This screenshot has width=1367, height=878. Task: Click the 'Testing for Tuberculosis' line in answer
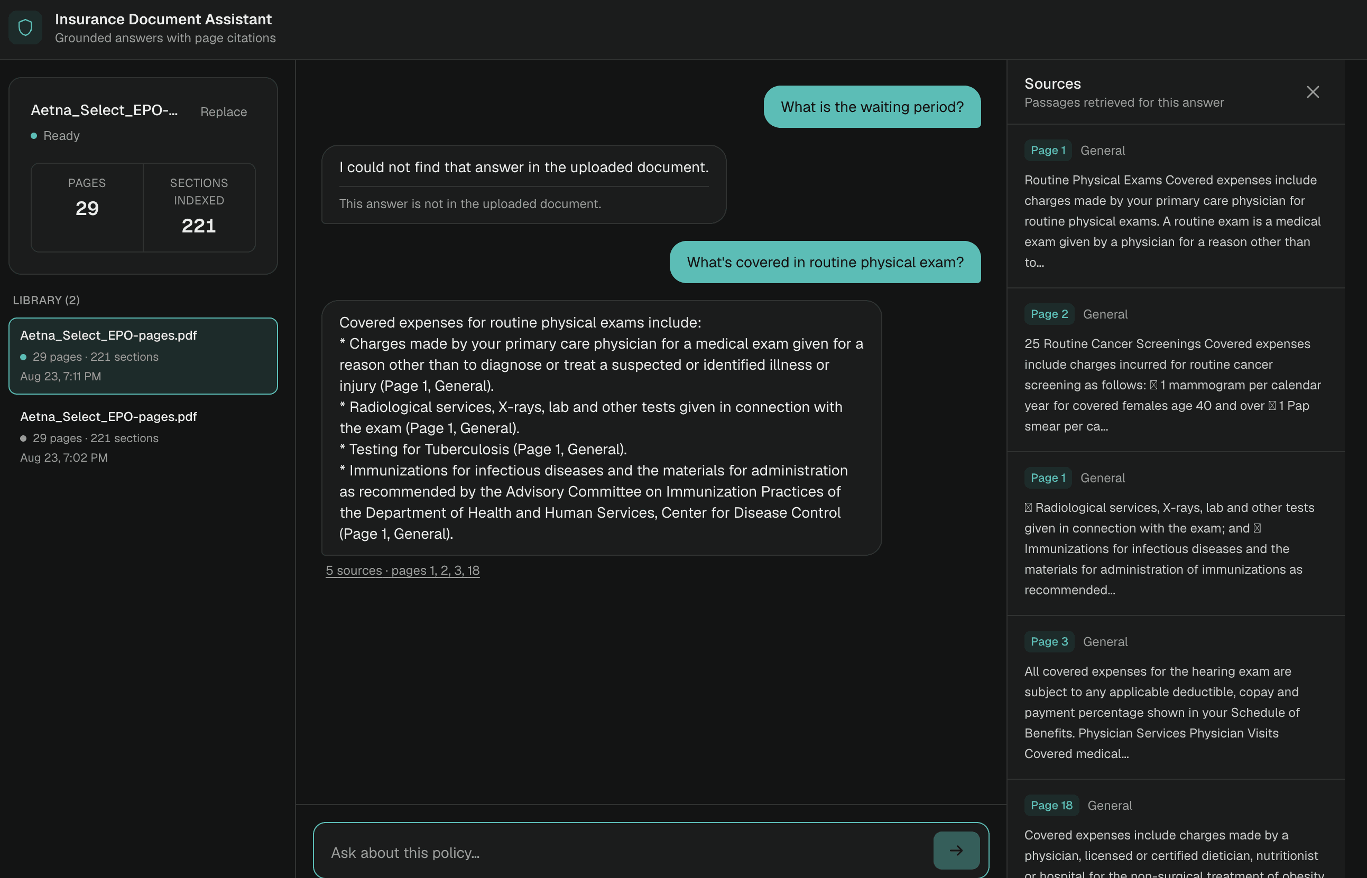[x=483, y=449]
